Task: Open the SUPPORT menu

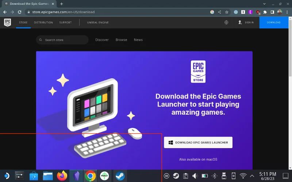Action: [65, 23]
